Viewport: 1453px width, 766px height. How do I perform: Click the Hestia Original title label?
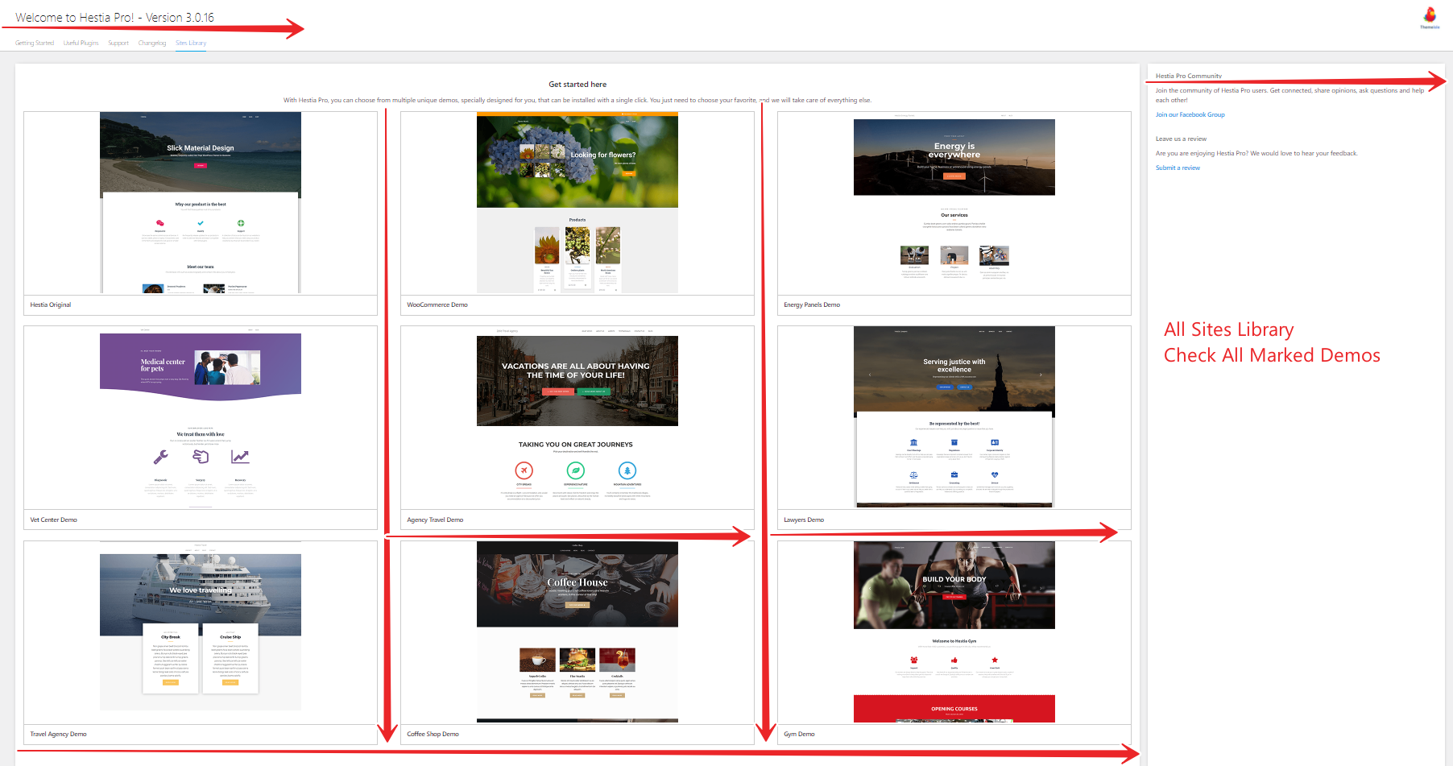tap(50, 304)
